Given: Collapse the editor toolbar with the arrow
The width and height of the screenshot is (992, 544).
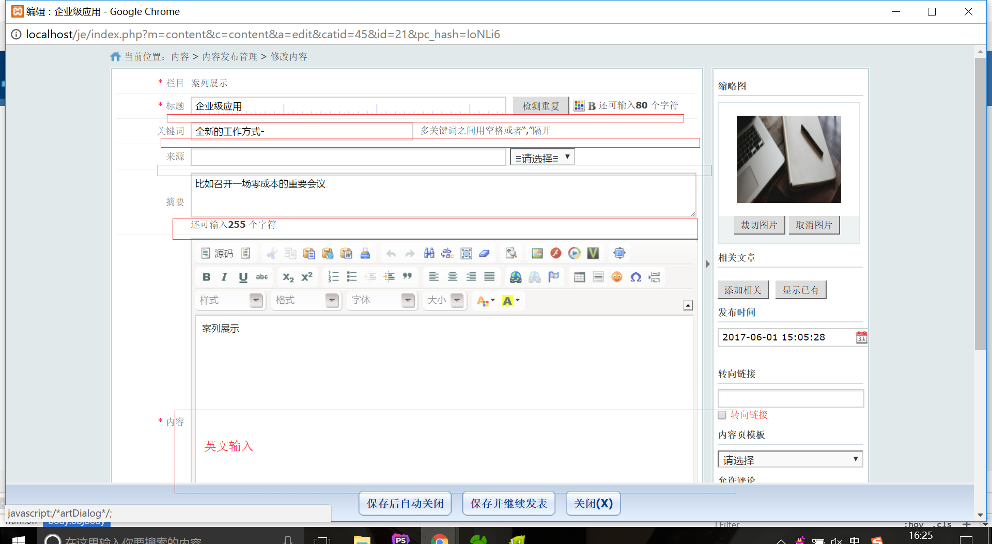Looking at the screenshot, I should coord(688,305).
